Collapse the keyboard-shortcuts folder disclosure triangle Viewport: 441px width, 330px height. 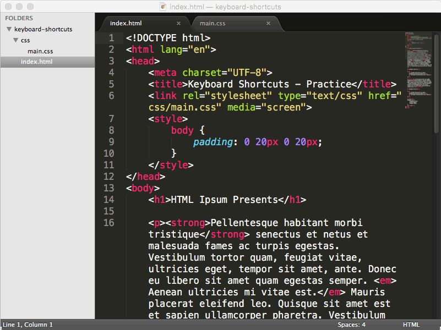pyautogui.click(x=9, y=29)
